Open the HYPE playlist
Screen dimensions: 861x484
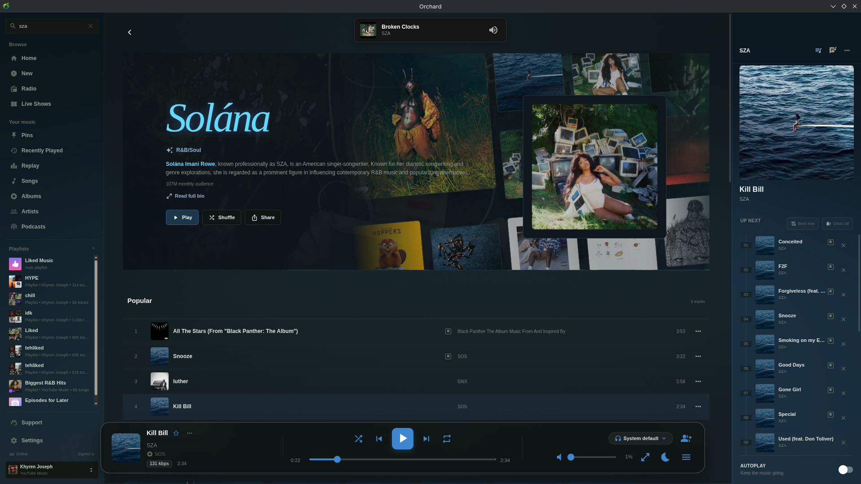(x=49, y=281)
